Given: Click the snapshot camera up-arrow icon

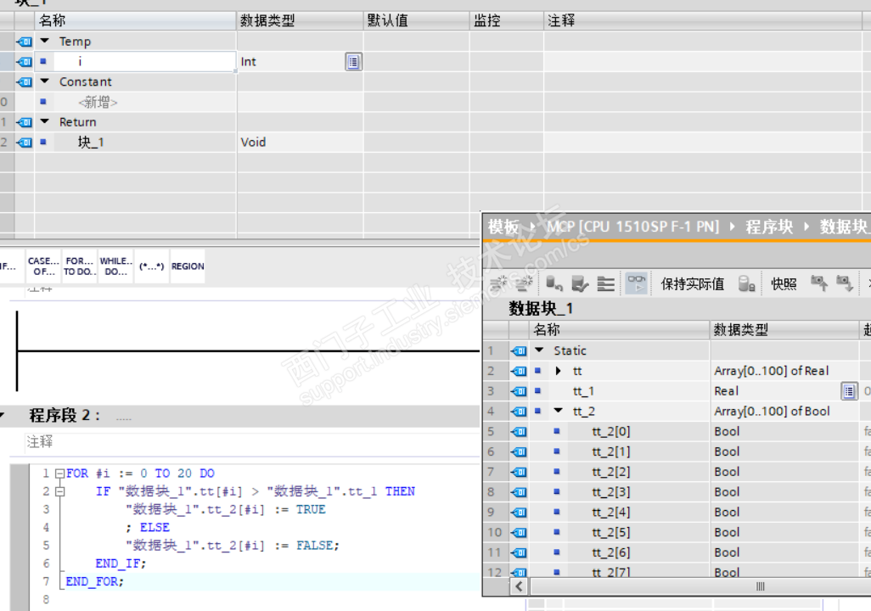Looking at the screenshot, I should 818,283.
